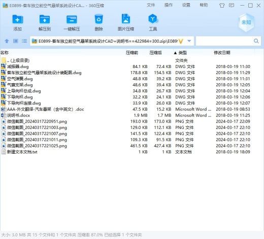
Task: Click the 154.5 KB compressed size cell
Action: [x=162, y=73]
